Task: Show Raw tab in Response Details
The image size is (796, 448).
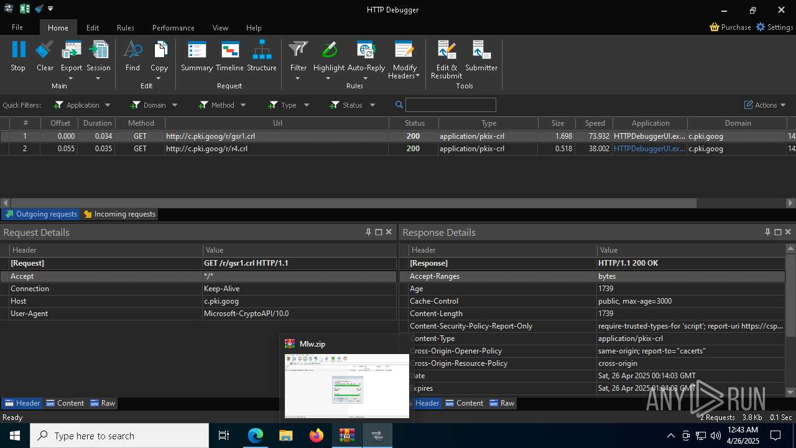Action: (502, 403)
